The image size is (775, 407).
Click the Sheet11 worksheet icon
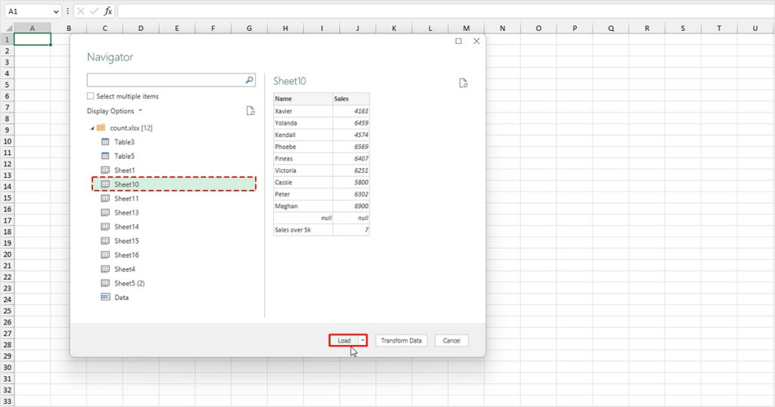coord(105,198)
